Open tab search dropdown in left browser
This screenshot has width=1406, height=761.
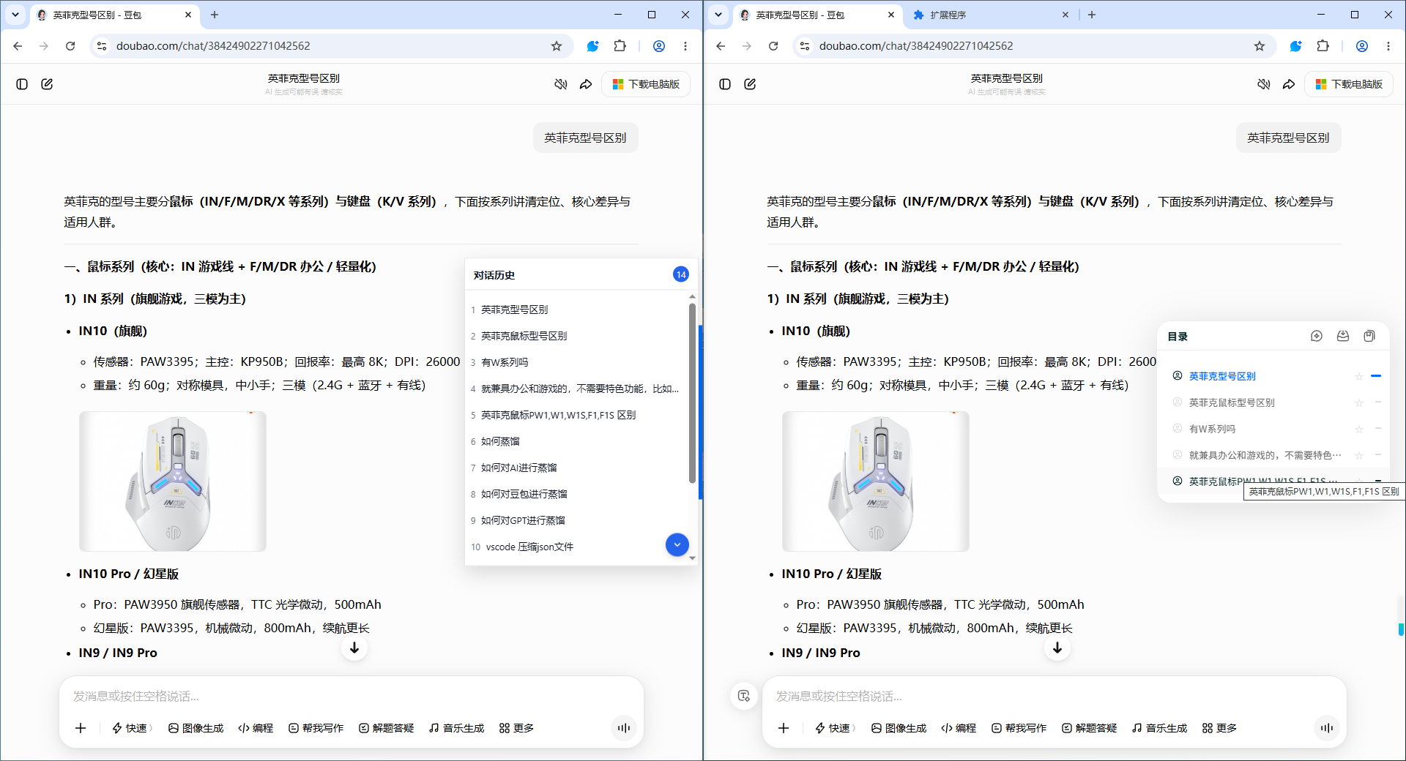(x=15, y=15)
